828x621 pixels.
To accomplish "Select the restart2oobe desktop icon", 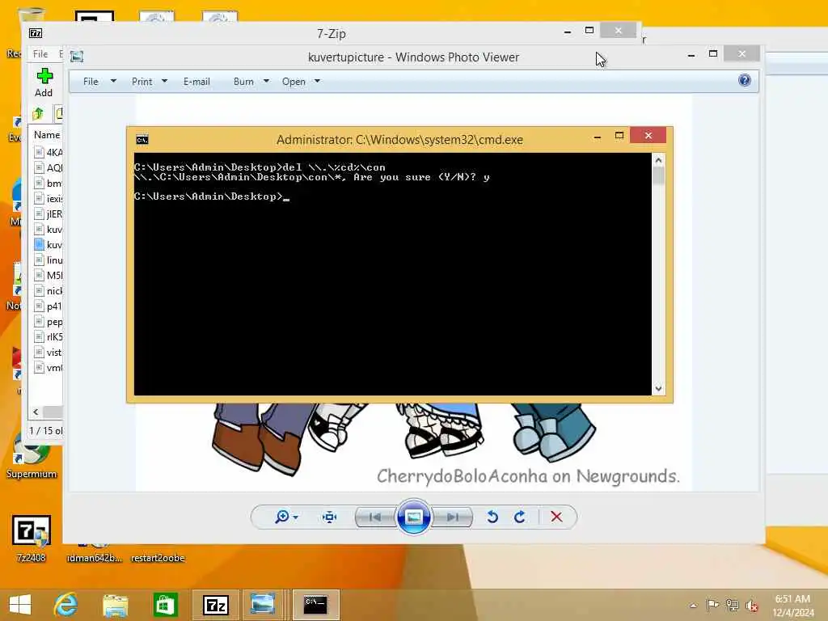I will pos(158,558).
